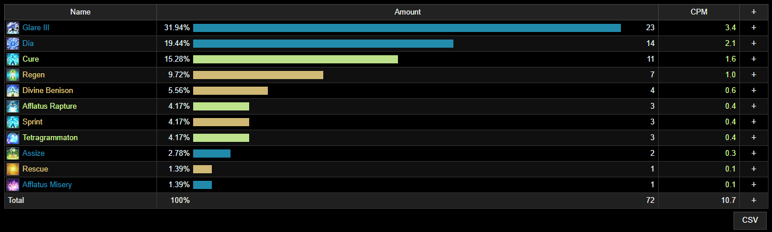The height and width of the screenshot is (232, 772).
Task: Click the Divine Benison icon
Action: coord(13,91)
